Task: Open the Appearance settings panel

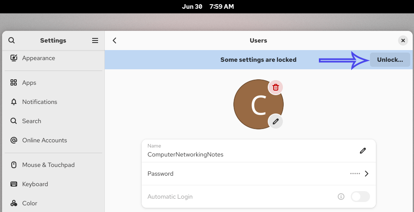Action: pos(53,58)
